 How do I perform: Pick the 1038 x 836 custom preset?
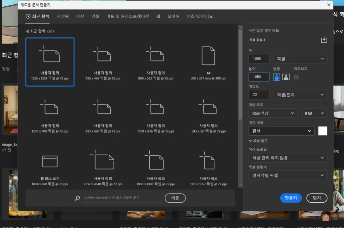(x=155, y=115)
